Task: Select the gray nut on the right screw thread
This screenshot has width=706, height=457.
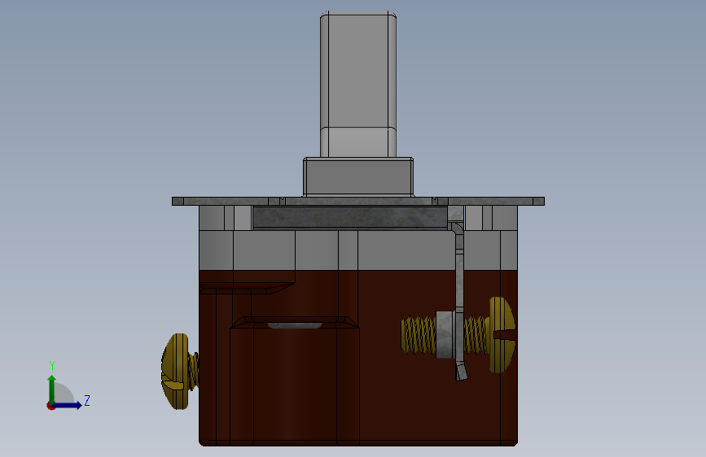Action: click(445, 335)
